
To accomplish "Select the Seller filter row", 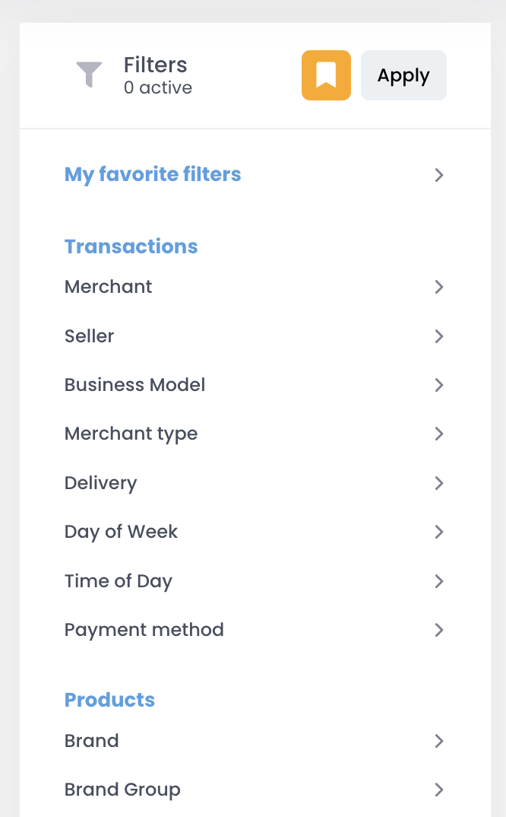I will click(254, 336).
